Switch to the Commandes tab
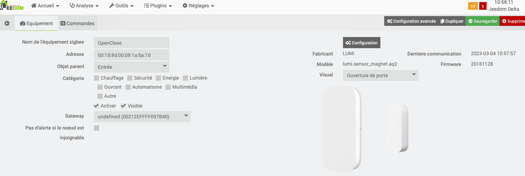The width and height of the screenshot is (525, 176). coord(77,23)
